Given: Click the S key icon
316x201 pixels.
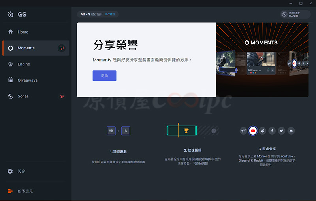Looking at the screenshot, I should point(126,131).
